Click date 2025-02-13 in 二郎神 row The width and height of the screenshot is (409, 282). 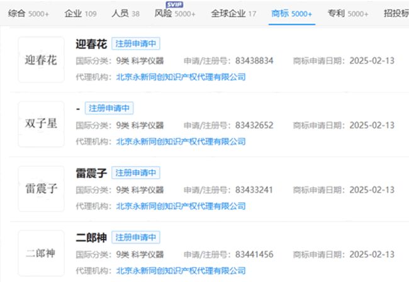tap(372, 254)
